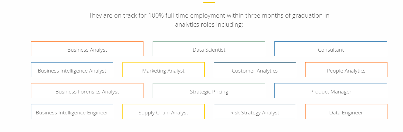The image size is (403, 132).
Task: Select the Data Scientist role box
Action: (x=209, y=49)
